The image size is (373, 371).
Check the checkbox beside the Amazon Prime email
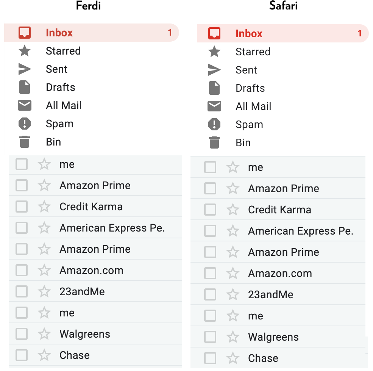click(21, 185)
